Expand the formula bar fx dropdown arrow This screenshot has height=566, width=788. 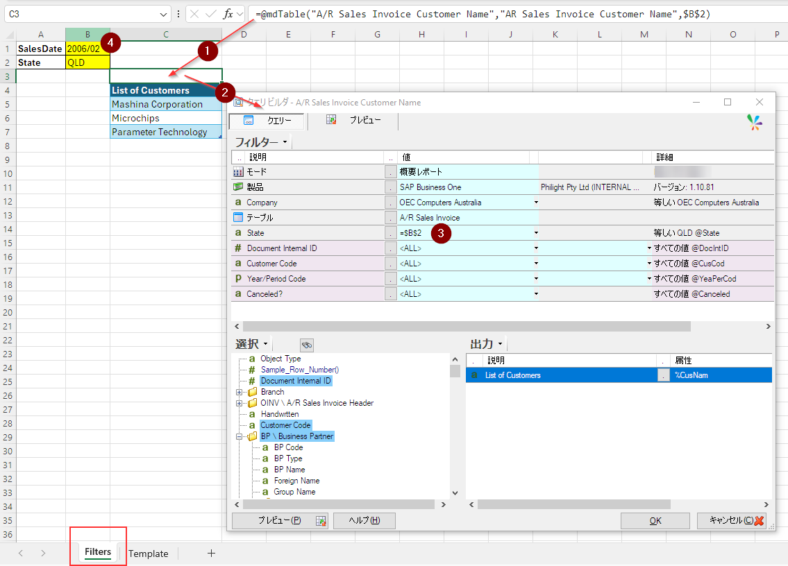pyautogui.click(x=240, y=14)
